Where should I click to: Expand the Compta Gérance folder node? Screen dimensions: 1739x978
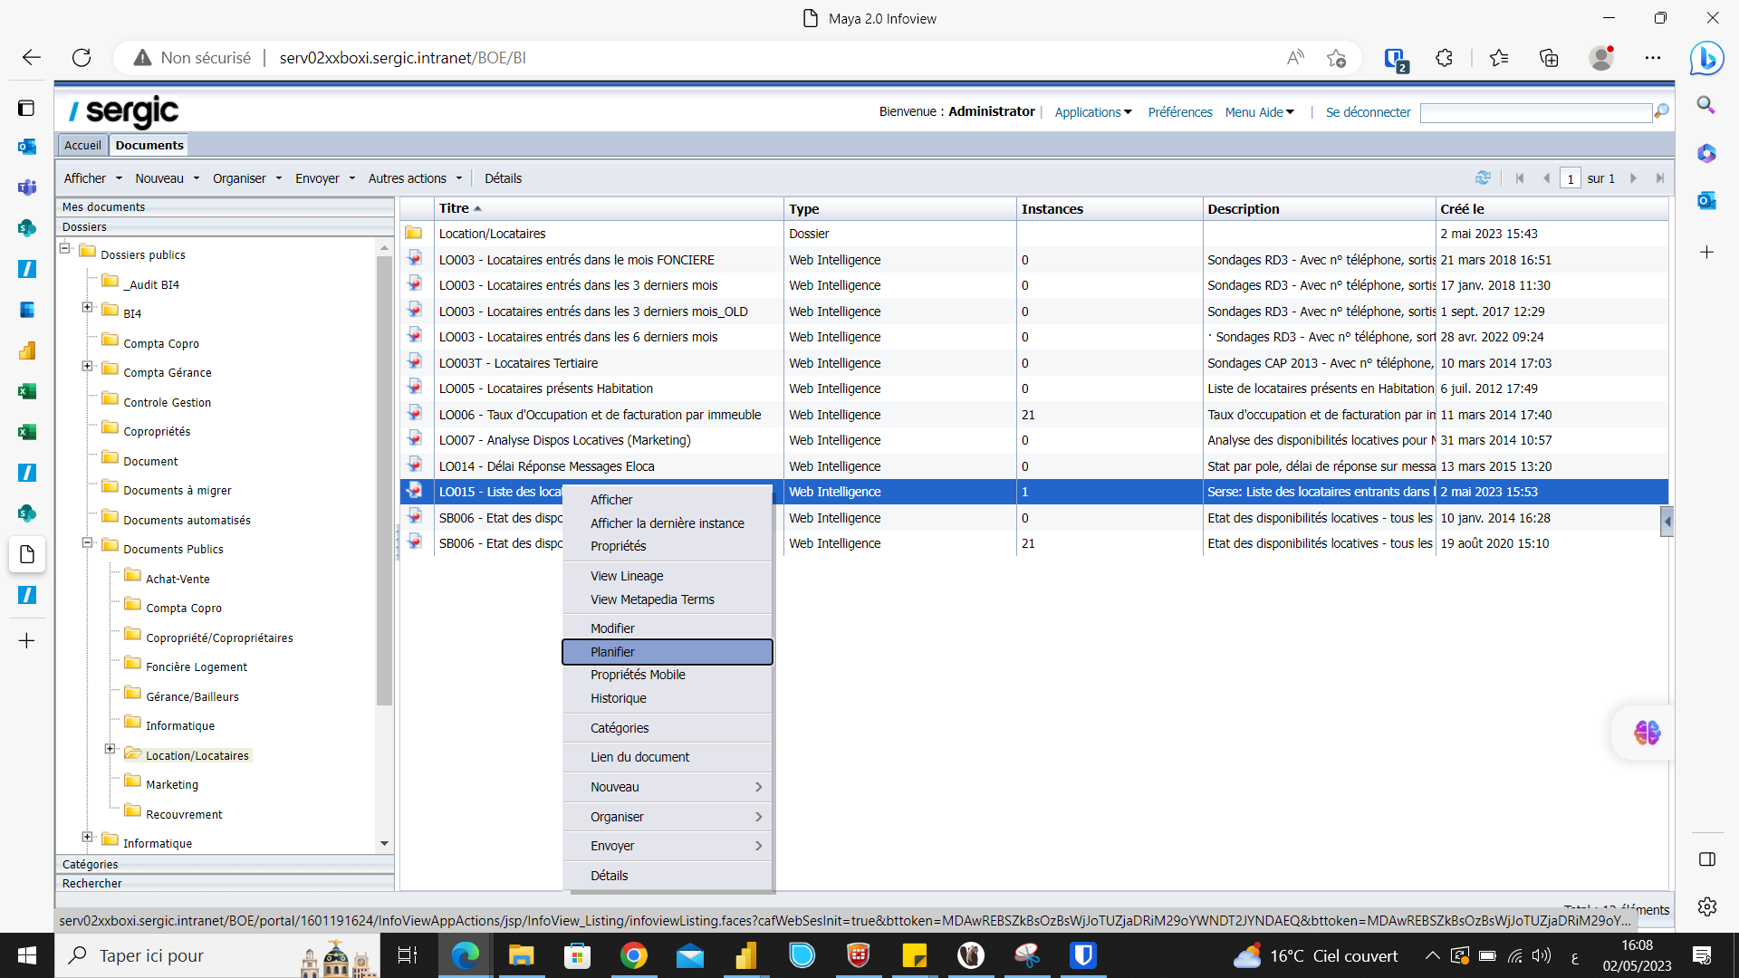[x=88, y=367]
